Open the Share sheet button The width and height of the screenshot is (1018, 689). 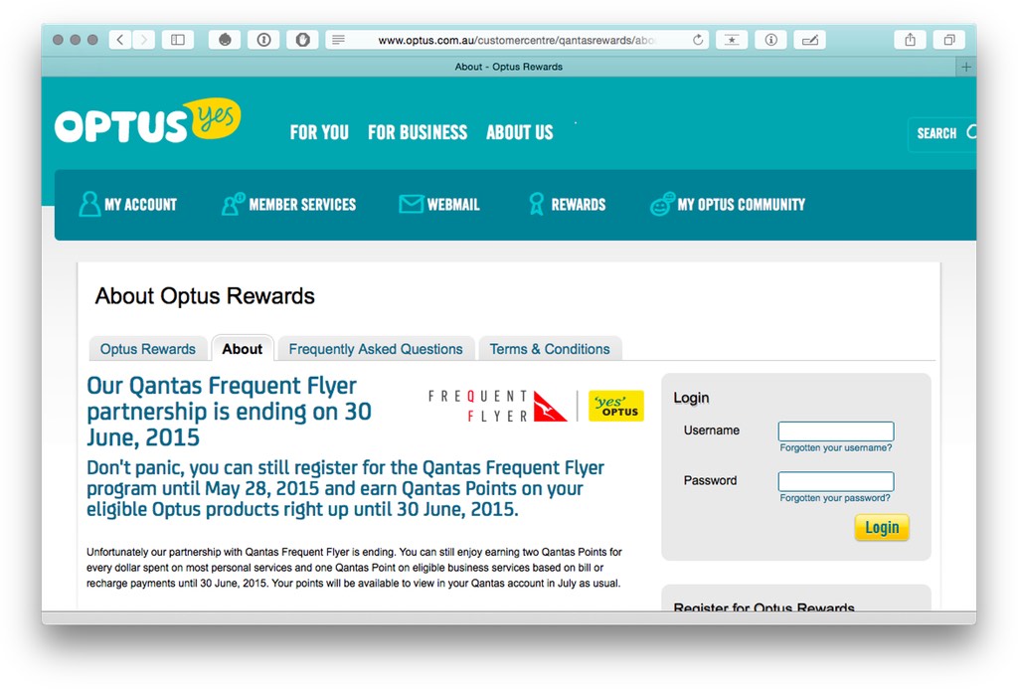[x=911, y=40]
